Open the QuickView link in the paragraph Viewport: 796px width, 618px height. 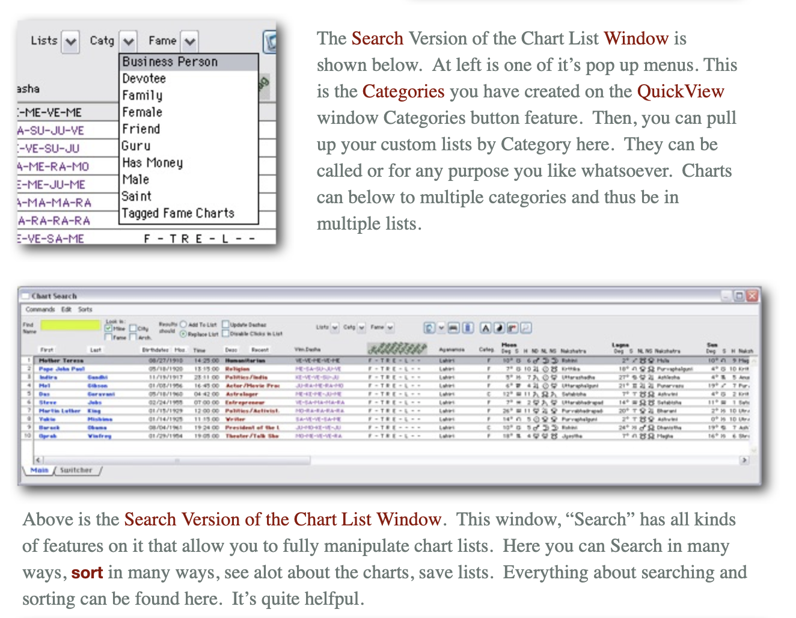coord(680,91)
